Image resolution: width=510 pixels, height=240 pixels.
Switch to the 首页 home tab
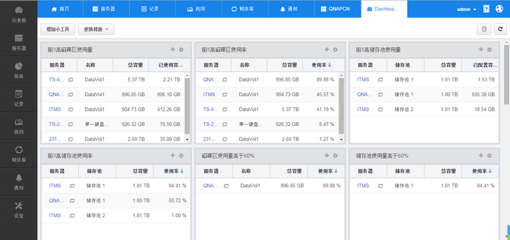[x=60, y=9]
